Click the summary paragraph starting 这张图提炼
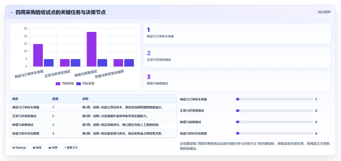The width and height of the screenshot is (341, 161). pyautogui.click(x=255, y=146)
